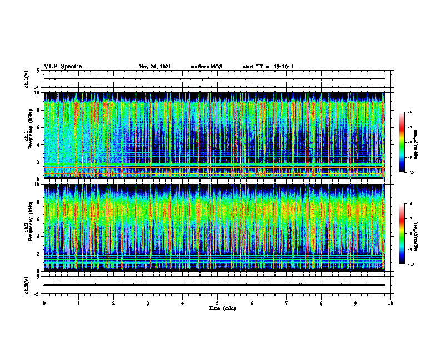Click the "5" tick on Time axis
Screen dimensions: 440x340
point(217,303)
